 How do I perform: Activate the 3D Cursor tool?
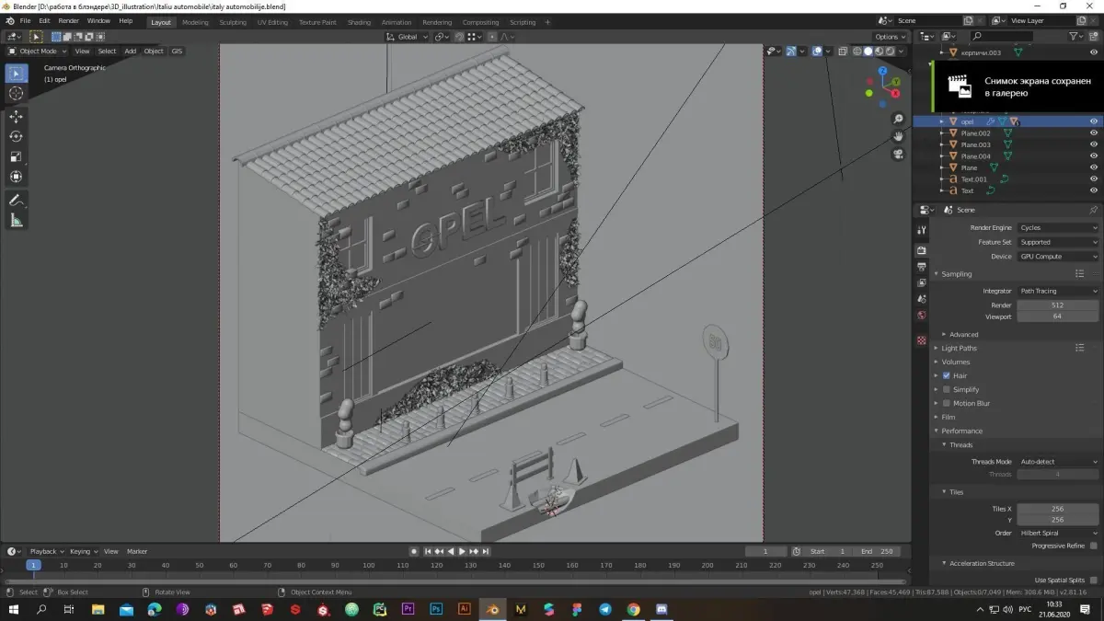(x=16, y=94)
